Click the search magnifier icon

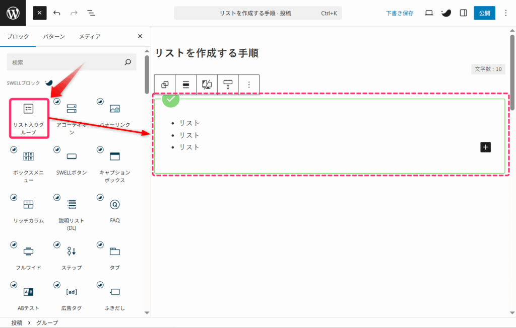click(x=127, y=62)
